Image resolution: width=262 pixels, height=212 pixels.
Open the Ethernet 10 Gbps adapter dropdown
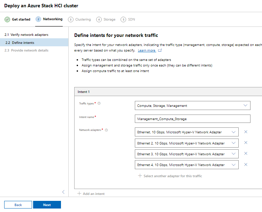pos(187,132)
